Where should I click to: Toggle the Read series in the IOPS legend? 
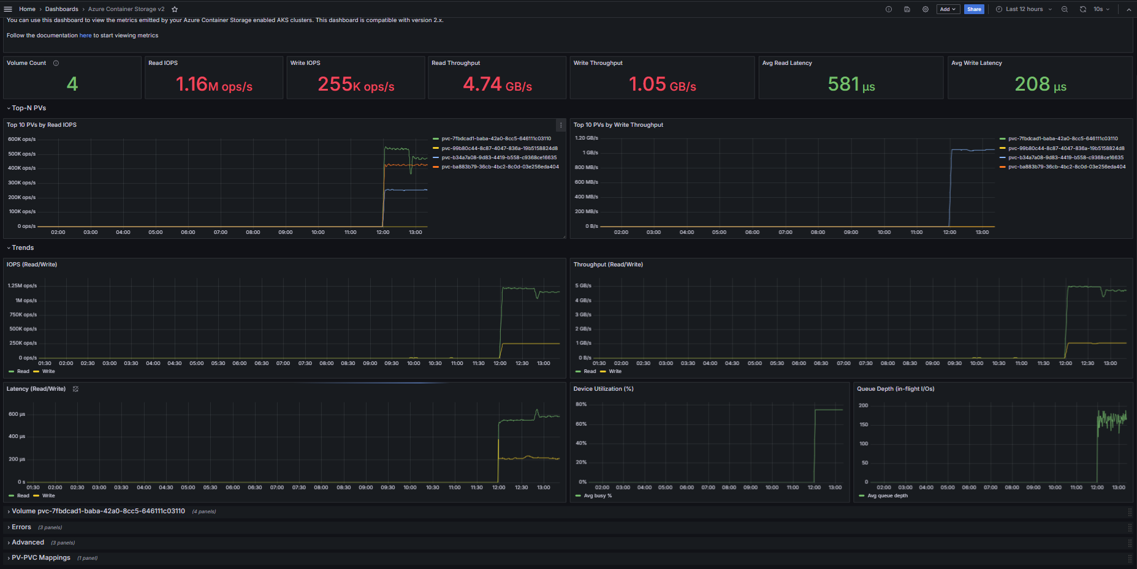[23, 371]
